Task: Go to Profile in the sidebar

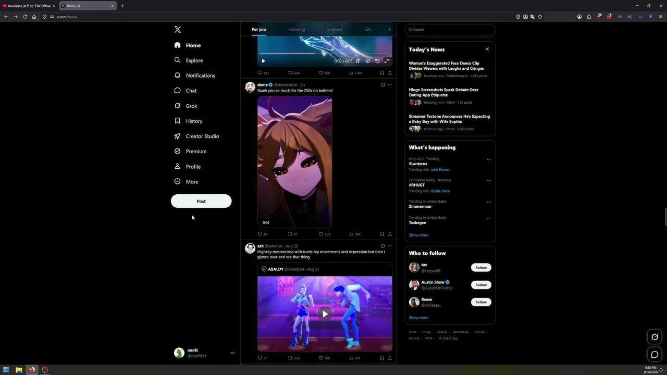Action: [x=188, y=167]
